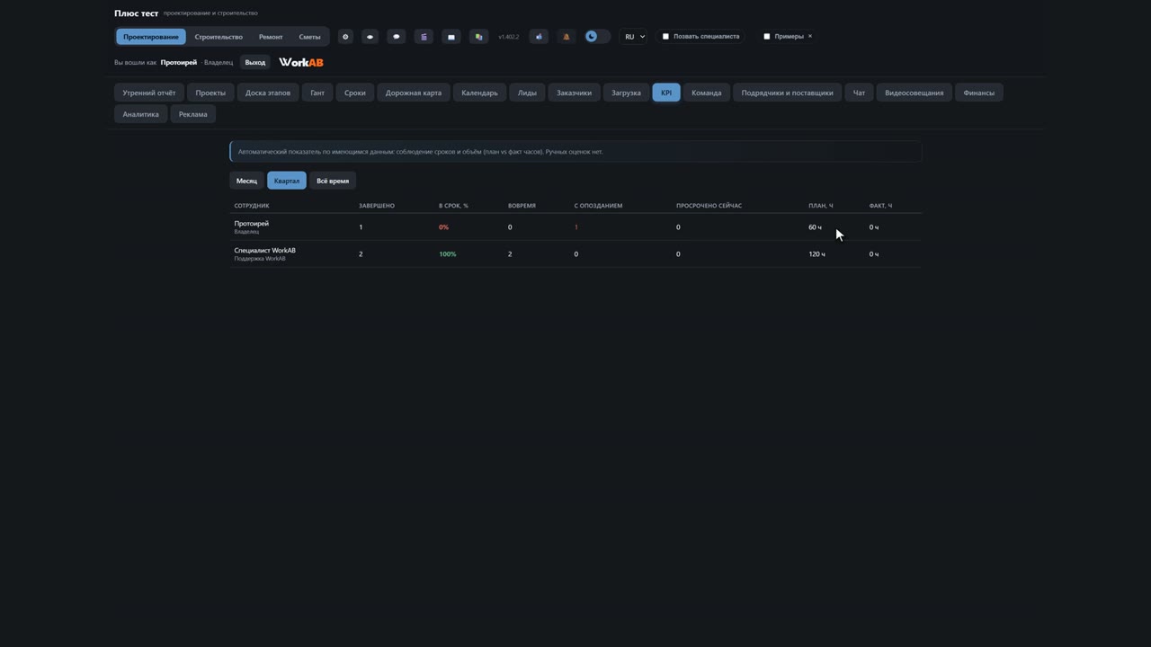
Task: Tick the "Примеры" checkbox
Action: pos(767,37)
